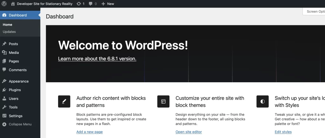The image size is (325, 138).
Task: Open the Posts menu
Action: point(20,44)
